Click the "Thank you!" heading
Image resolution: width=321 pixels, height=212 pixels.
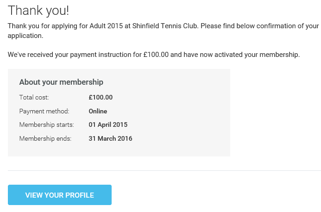[x=39, y=10]
